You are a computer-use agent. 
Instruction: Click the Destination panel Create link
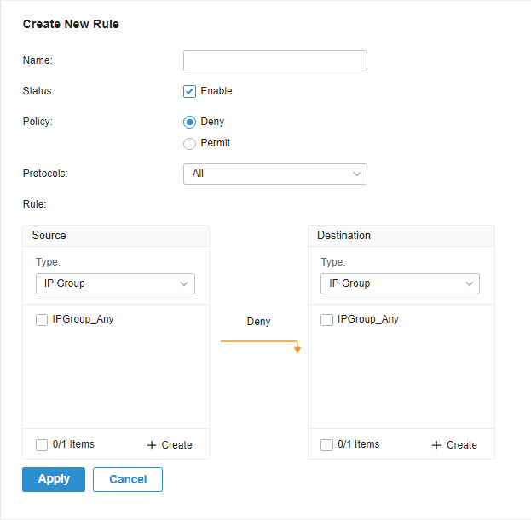[x=454, y=445]
